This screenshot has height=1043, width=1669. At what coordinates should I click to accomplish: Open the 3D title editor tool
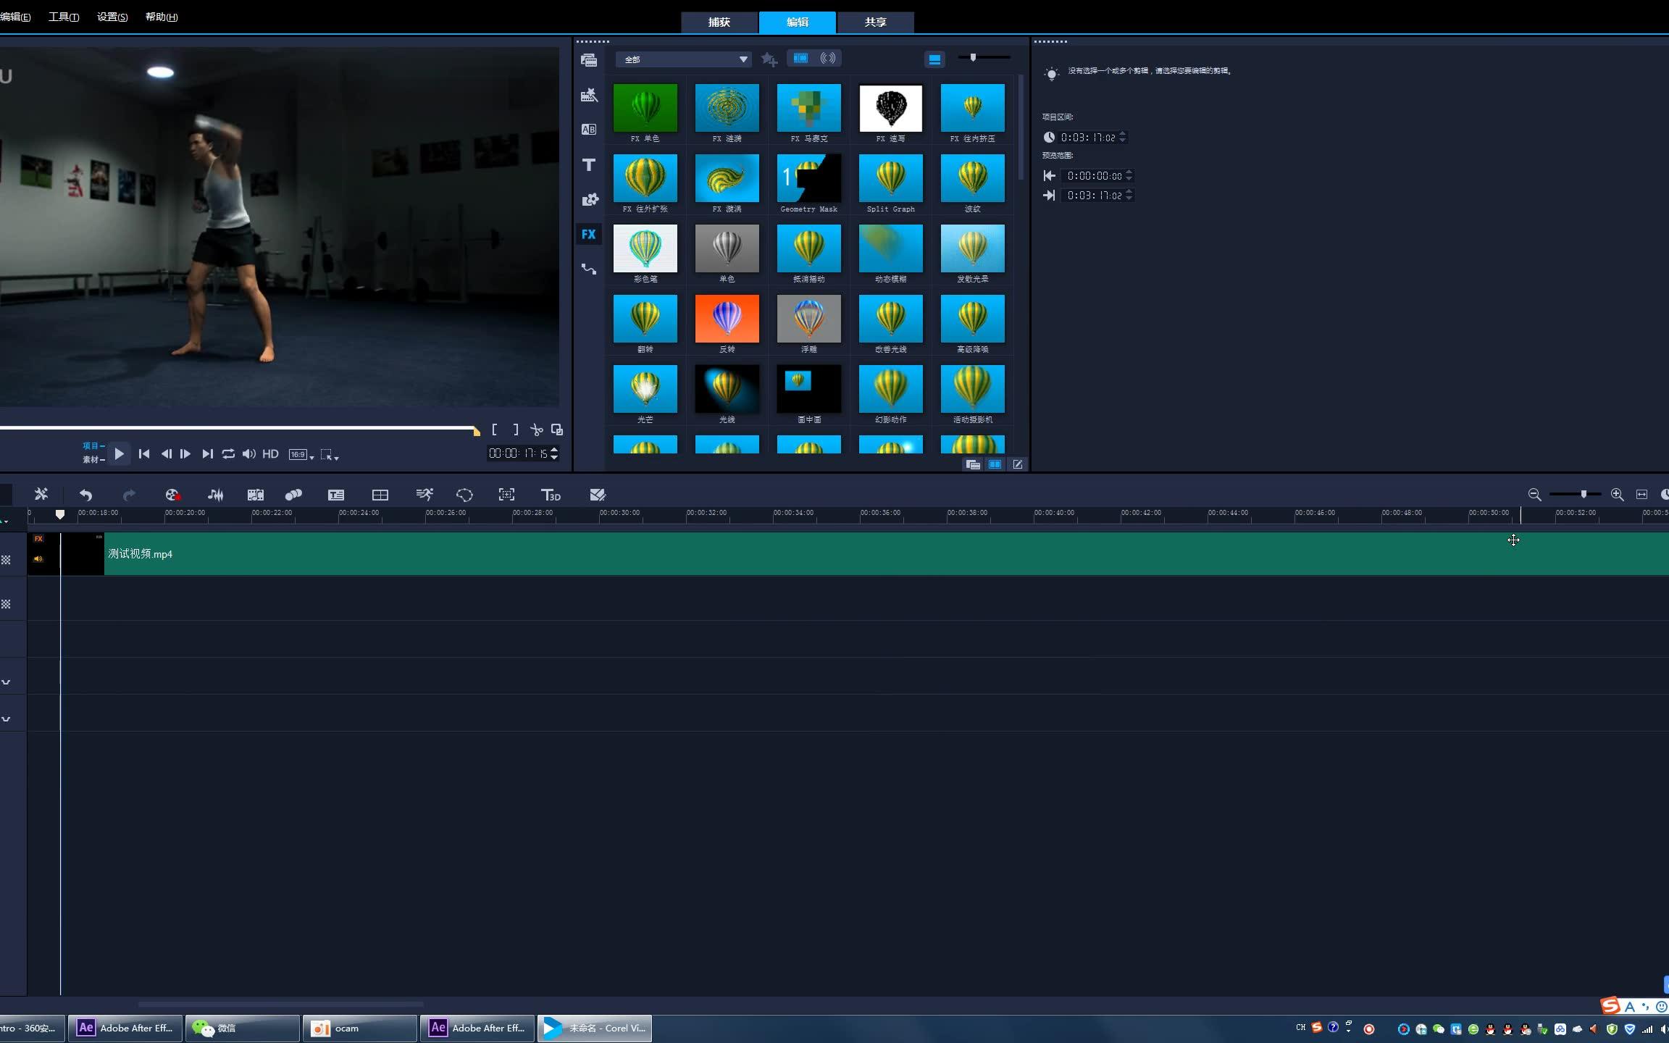(x=551, y=495)
